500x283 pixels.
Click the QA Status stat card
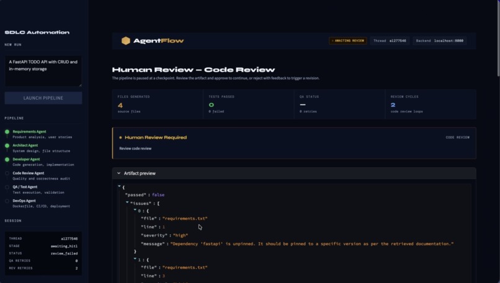pos(339,104)
